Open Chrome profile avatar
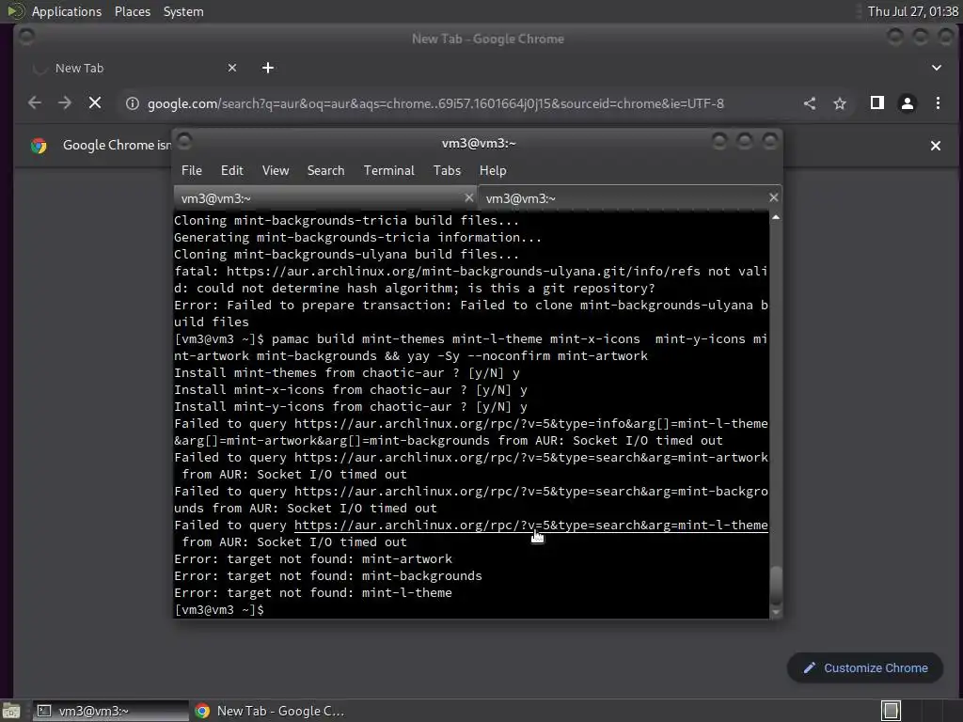The image size is (963, 722). pos(908,103)
